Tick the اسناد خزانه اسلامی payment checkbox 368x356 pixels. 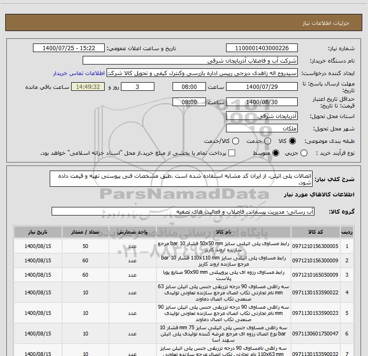click(232, 153)
